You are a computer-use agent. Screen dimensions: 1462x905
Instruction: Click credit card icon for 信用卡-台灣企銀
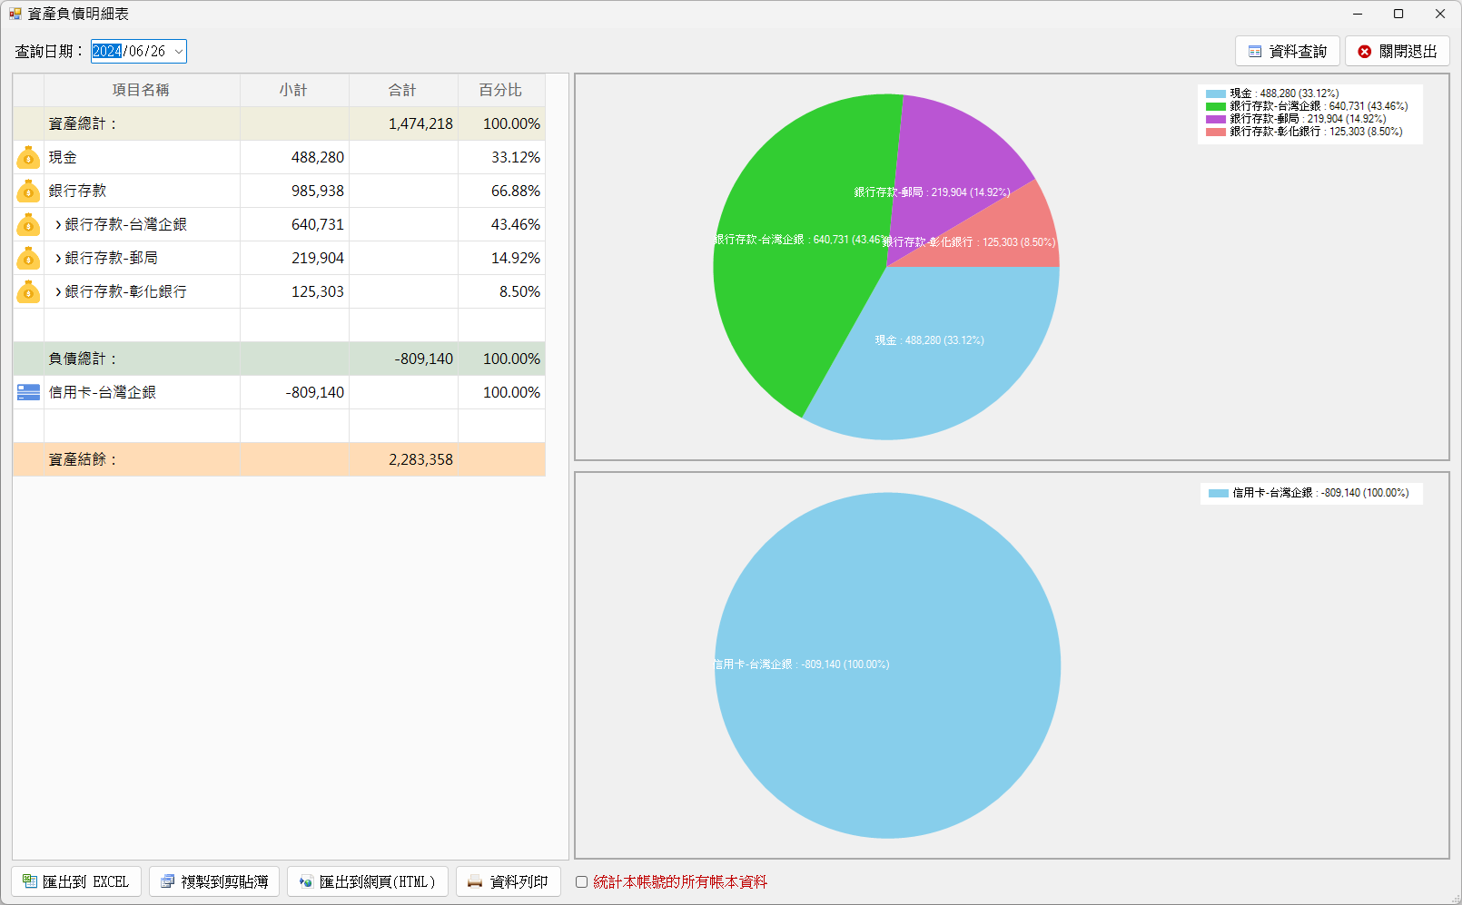(x=28, y=392)
